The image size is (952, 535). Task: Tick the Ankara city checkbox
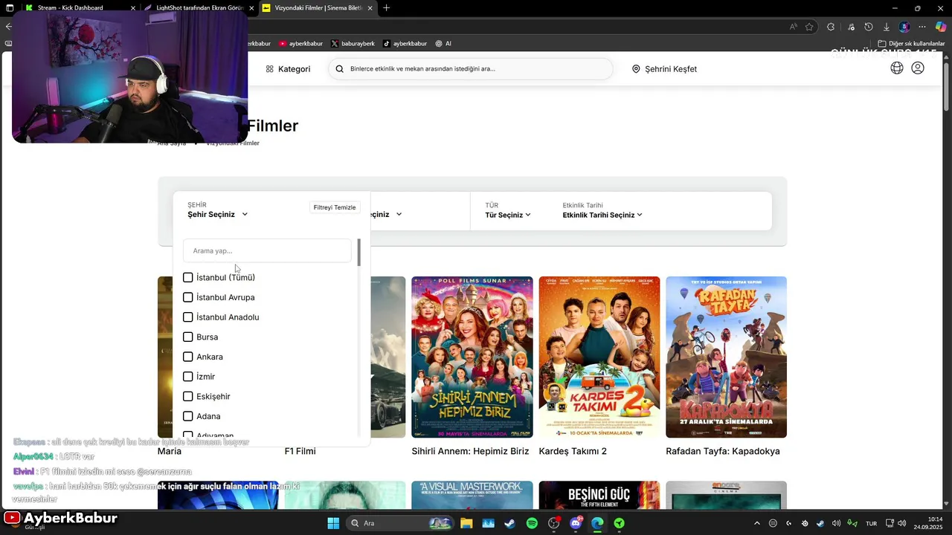click(188, 357)
